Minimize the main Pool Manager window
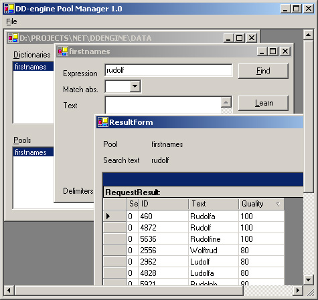The height and width of the screenshot is (300, 318). pos(286,9)
